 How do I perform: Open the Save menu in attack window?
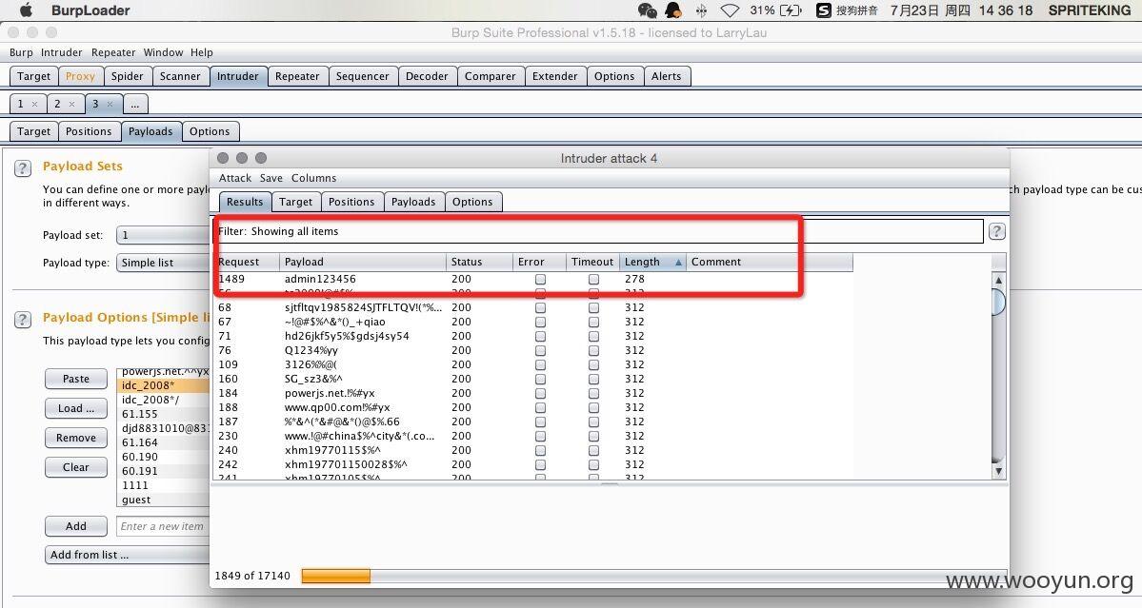click(270, 178)
